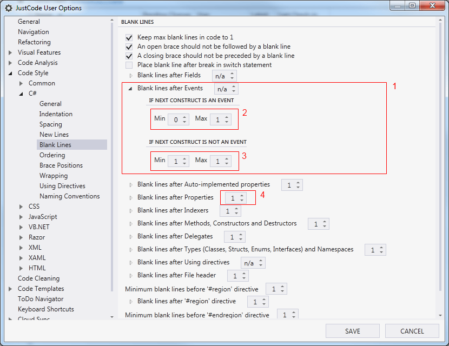The width and height of the screenshot is (449, 346).
Task: Increase 'Blank lines after Using directives' value
Action: [261, 261]
